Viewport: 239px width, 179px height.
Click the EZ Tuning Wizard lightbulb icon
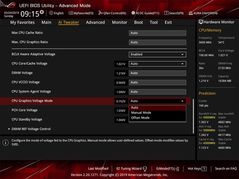[145, 169]
